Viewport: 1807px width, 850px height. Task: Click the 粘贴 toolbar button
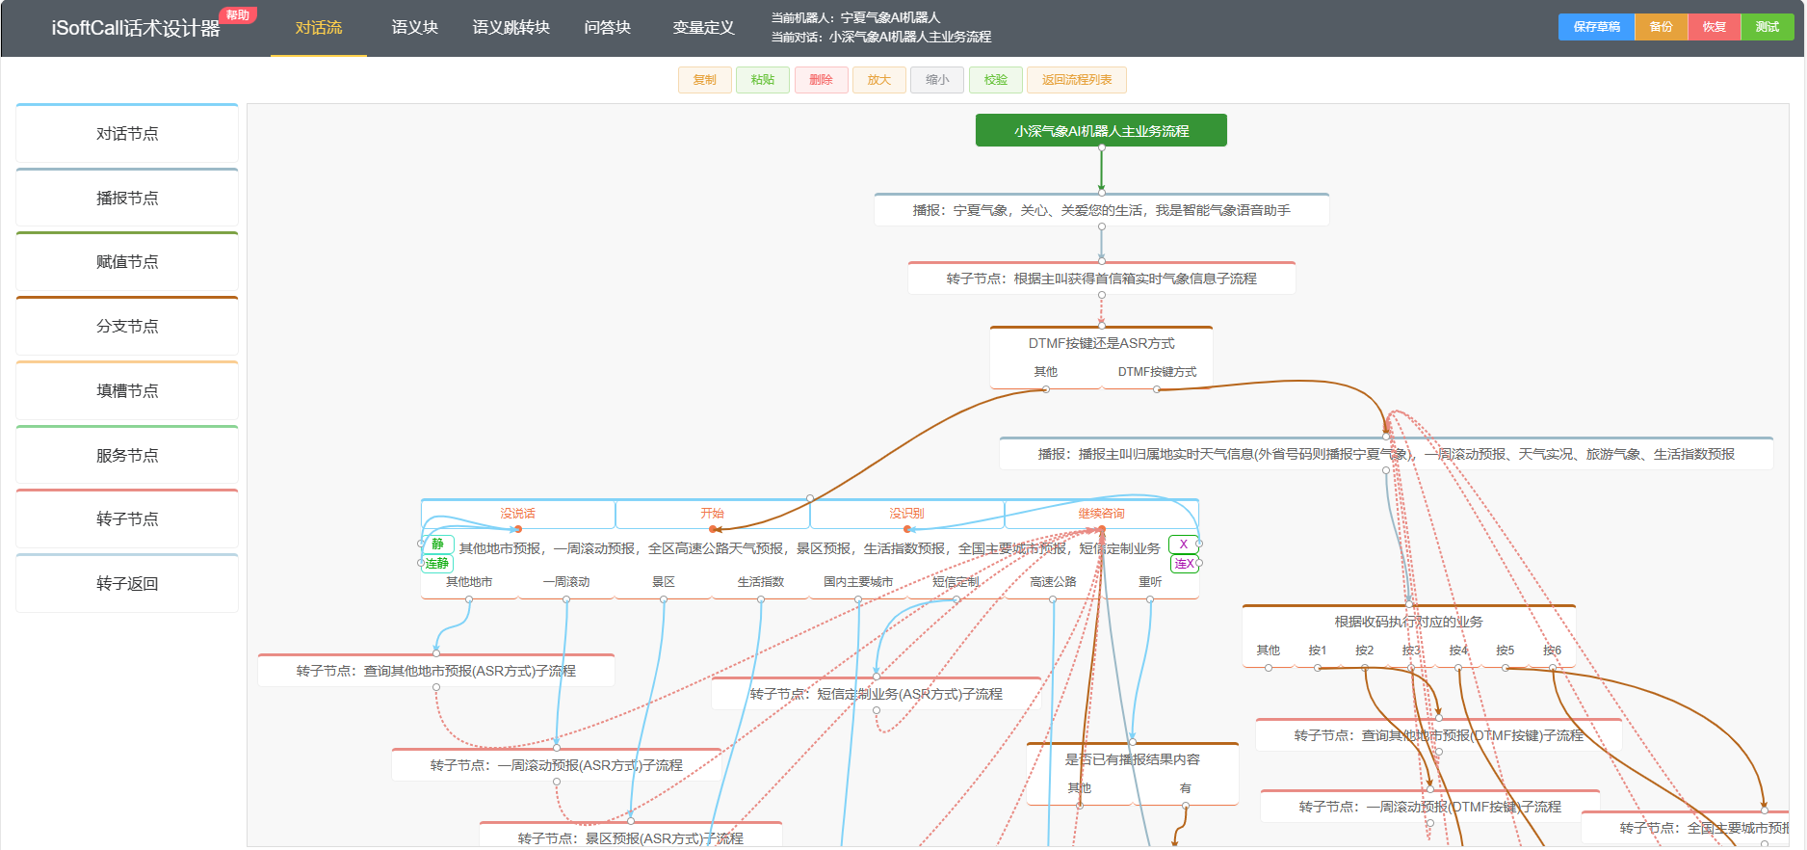[x=763, y=80]
